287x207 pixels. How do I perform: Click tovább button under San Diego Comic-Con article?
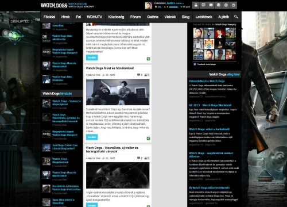pos(92,57)
